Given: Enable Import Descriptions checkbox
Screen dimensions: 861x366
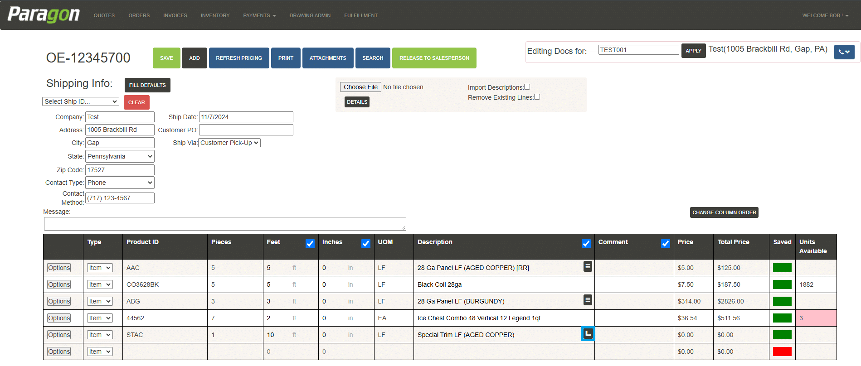Looking at the screenshot, I should pos(527,87).
